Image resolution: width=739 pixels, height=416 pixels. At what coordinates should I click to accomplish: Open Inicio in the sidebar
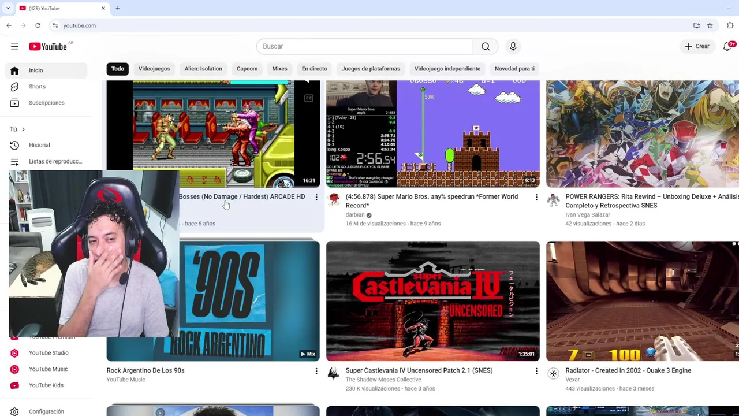coord(46,70)
